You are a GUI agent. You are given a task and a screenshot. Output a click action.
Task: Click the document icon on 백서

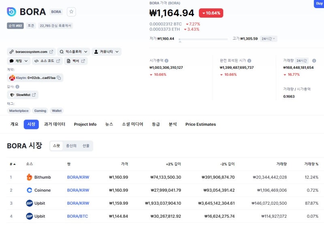coord(68,61)
